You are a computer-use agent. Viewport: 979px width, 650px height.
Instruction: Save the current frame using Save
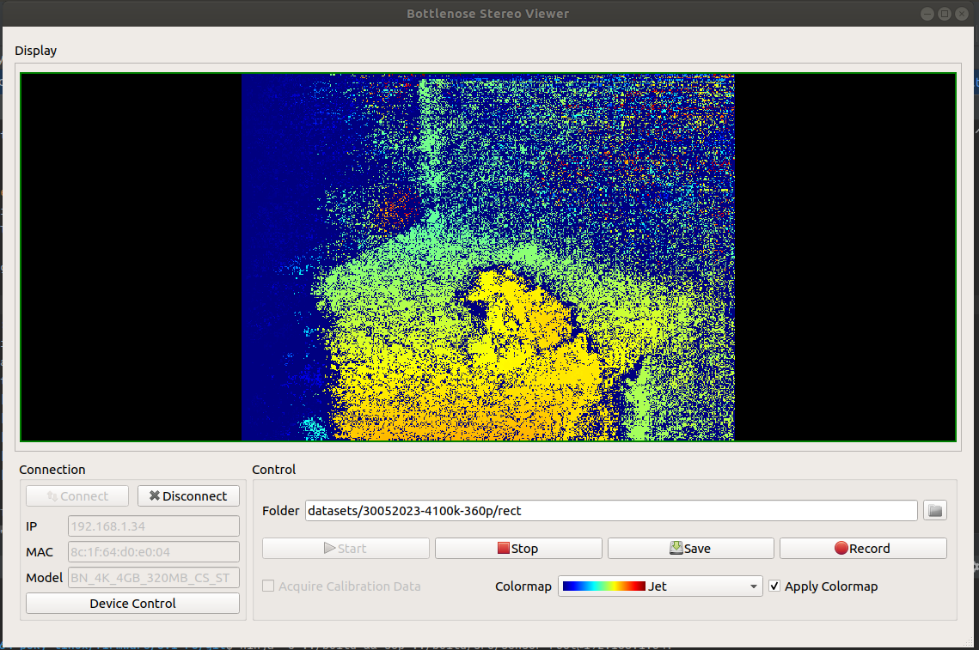click(690, 549)
